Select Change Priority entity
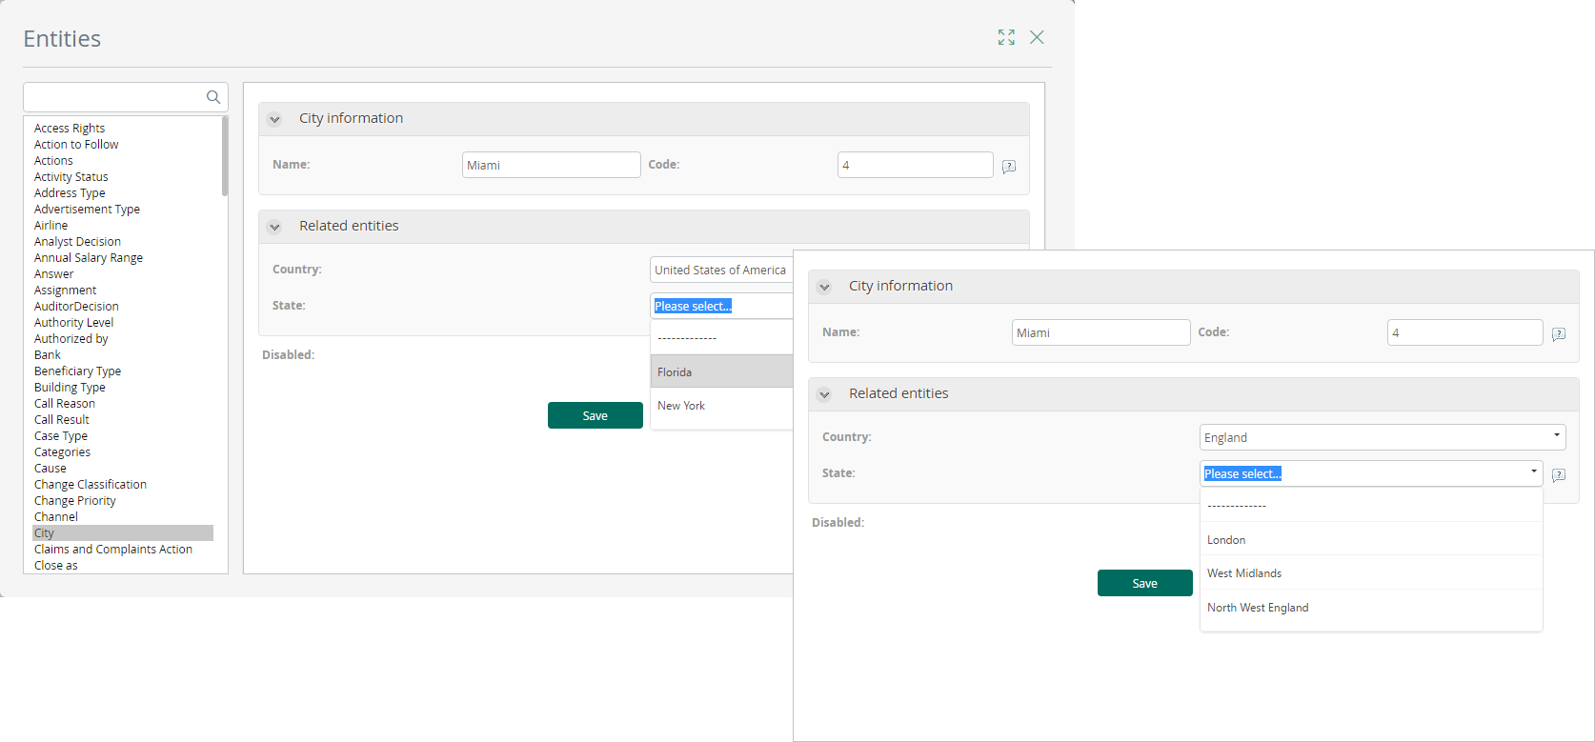 pyautogui.click(x=75, y=500)
